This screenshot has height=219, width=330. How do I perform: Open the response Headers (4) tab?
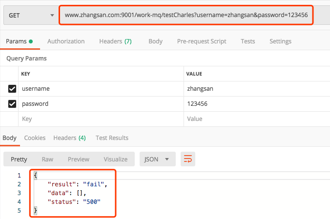[69, 138]
